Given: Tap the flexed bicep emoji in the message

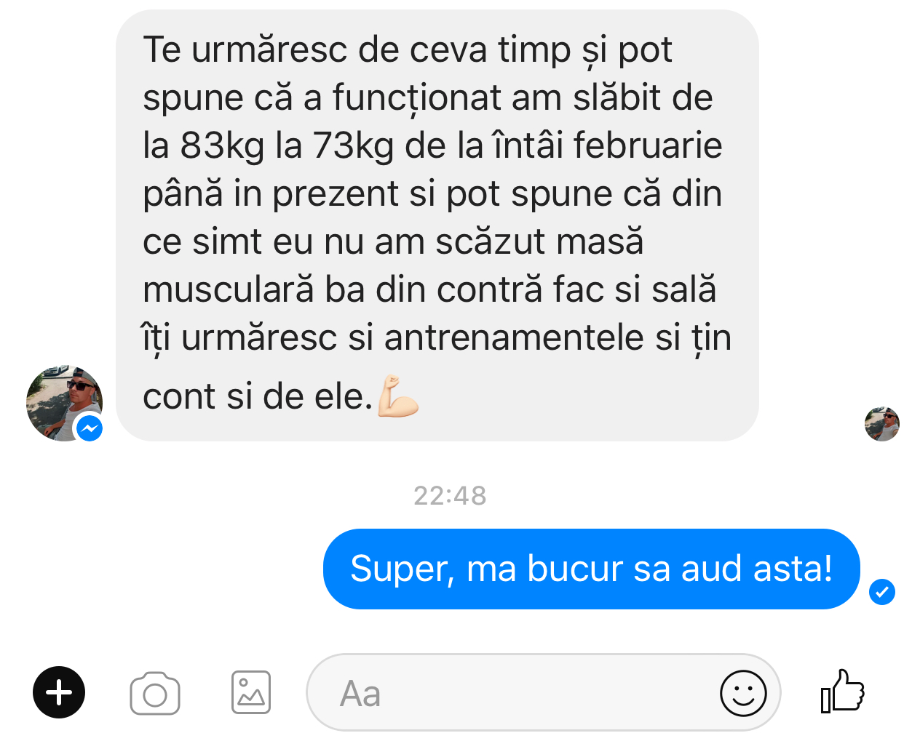Looking at the screenshot, I should click(397, 396).
